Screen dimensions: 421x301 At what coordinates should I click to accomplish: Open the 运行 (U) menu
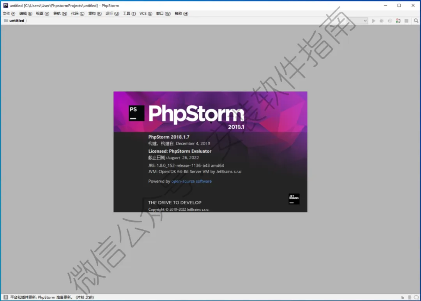pyautogui.click(x=112, y=13)
